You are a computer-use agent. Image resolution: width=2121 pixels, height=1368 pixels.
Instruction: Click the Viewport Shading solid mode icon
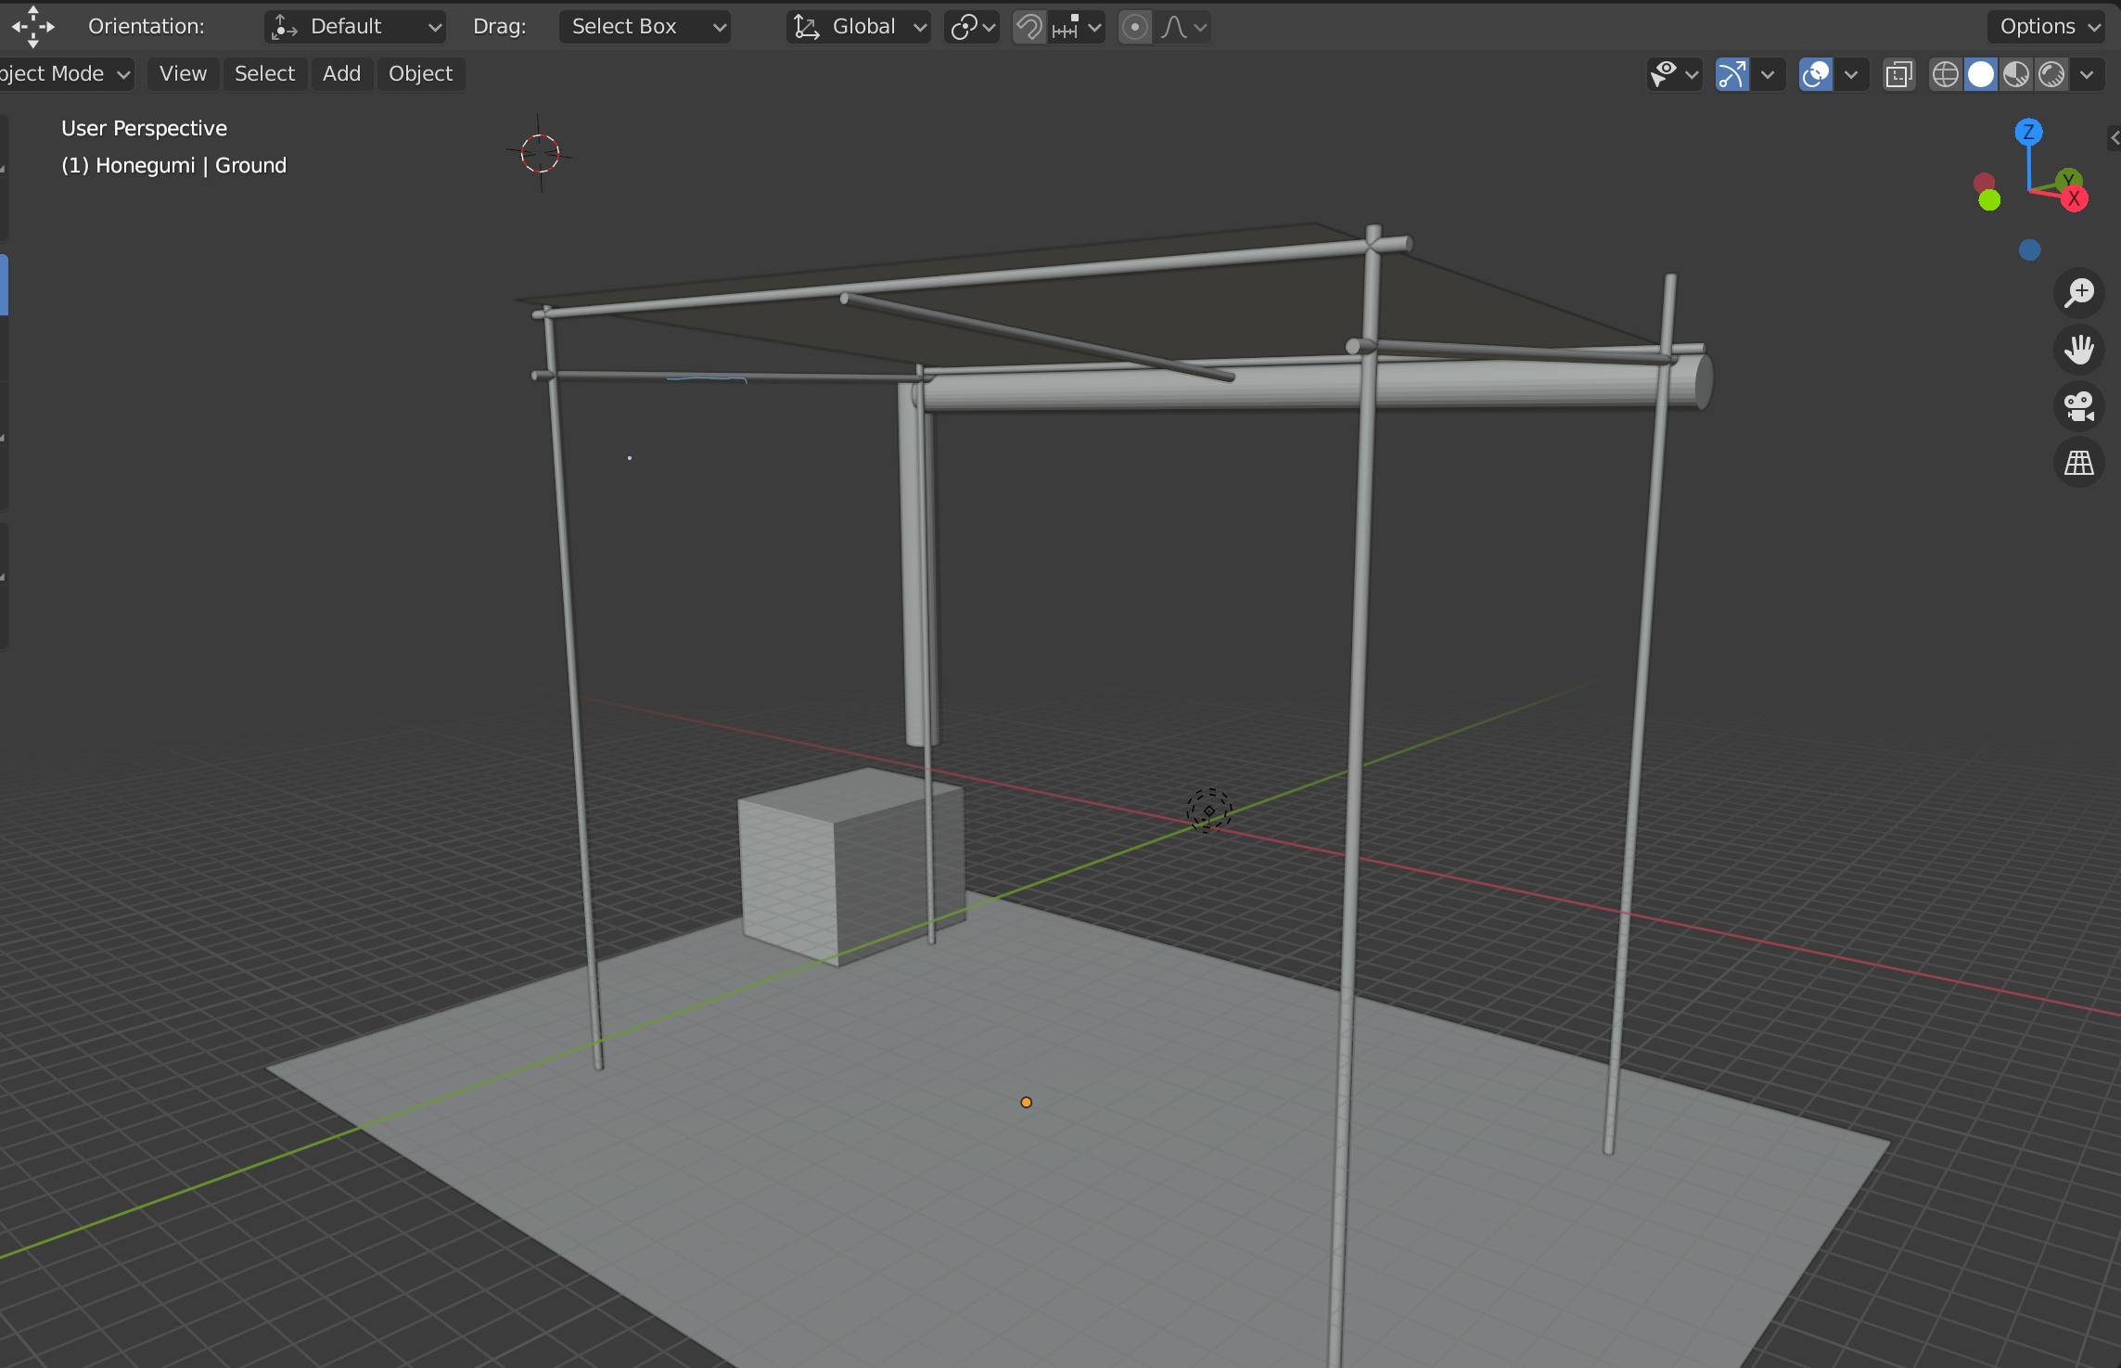click(1980, 72)
